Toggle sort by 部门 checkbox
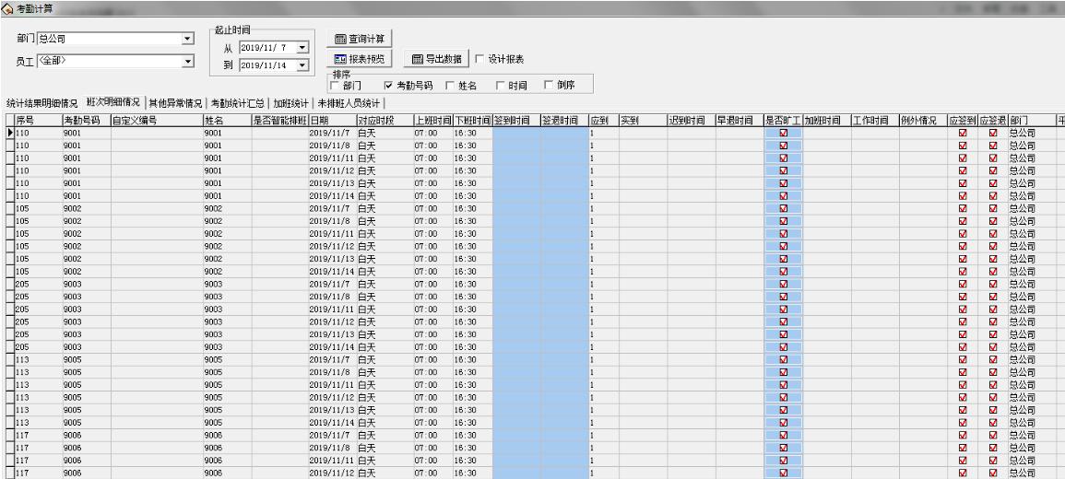Screen dimensions: 1065x479 tap(335, 86)
